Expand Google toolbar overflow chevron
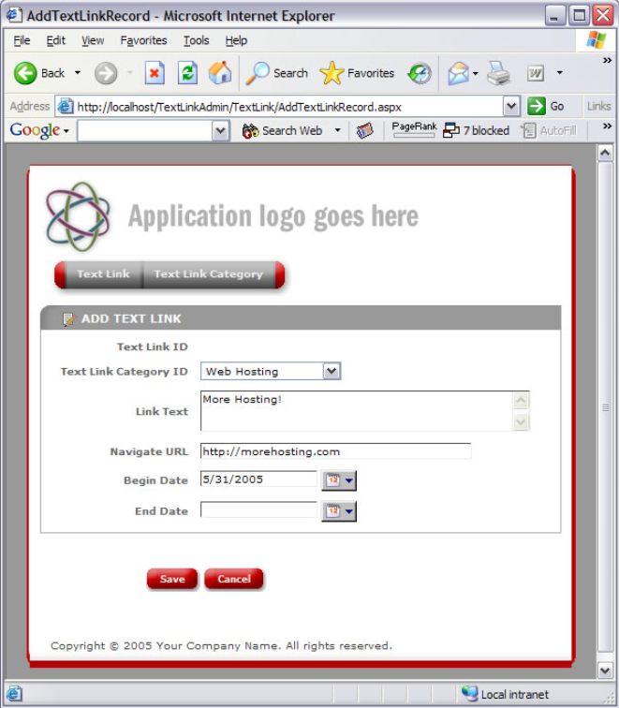 coord(607,126)
